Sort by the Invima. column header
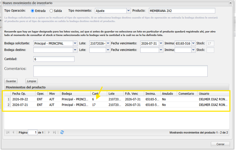Viewport: 236px width, 152px height. click(152, 93)
